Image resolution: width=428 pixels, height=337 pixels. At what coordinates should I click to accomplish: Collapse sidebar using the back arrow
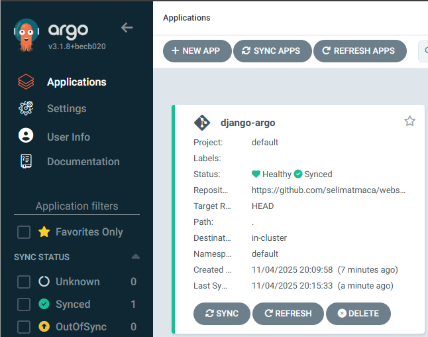[127, 28]
